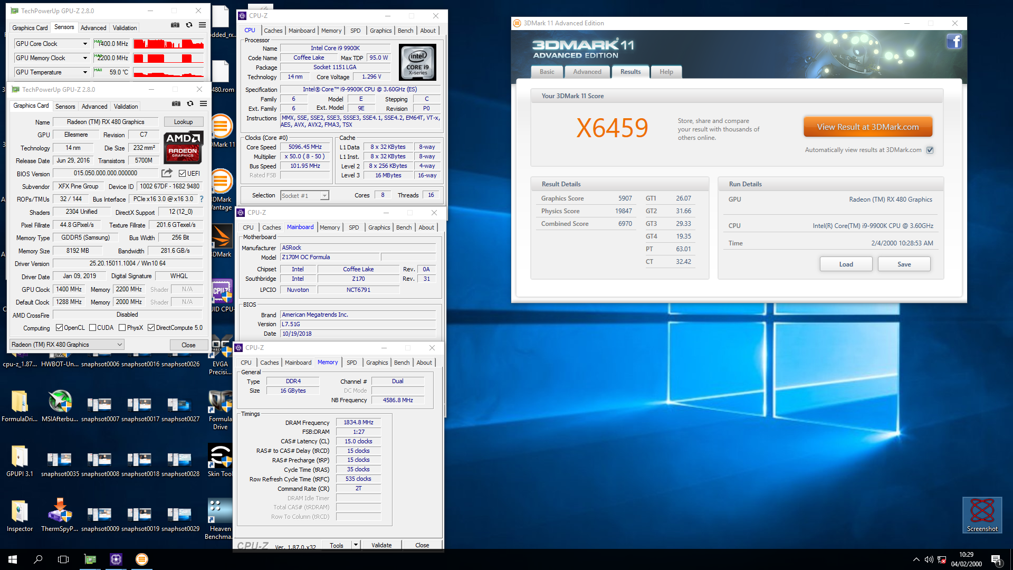Click the Intel Core i9 processor logo

point(418,62)
